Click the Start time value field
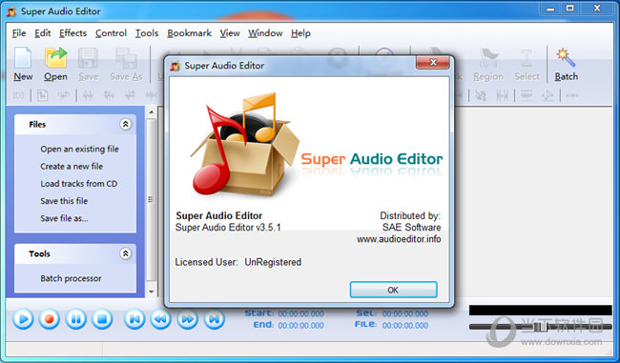Image resolution: width=620 pixels, height=363 pixels. [x=300, y=314]
